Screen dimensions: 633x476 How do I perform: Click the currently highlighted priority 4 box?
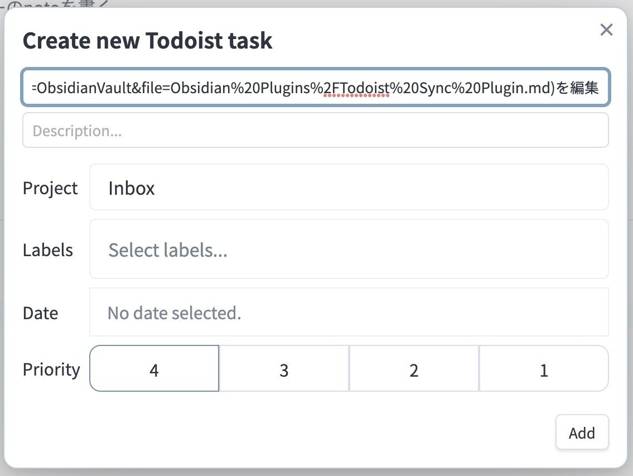[x=154, y=368]
